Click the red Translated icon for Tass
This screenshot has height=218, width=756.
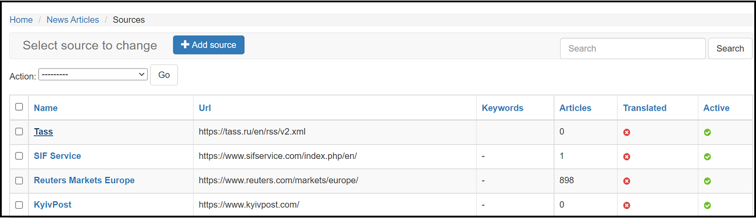coord(626,132)
